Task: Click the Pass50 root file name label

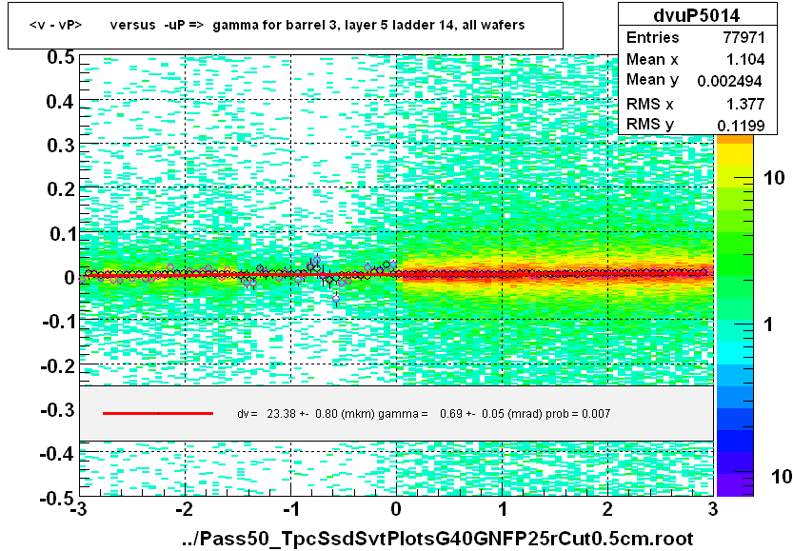Action: (x=438, y=539)
